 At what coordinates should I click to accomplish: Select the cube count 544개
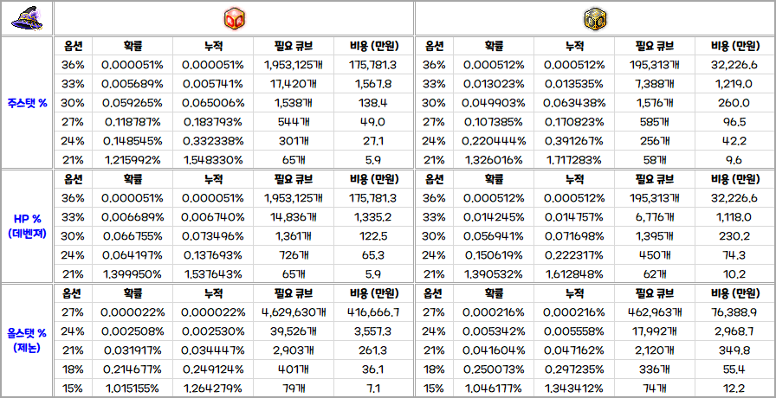pyautogui.click(x=294, y=122)
